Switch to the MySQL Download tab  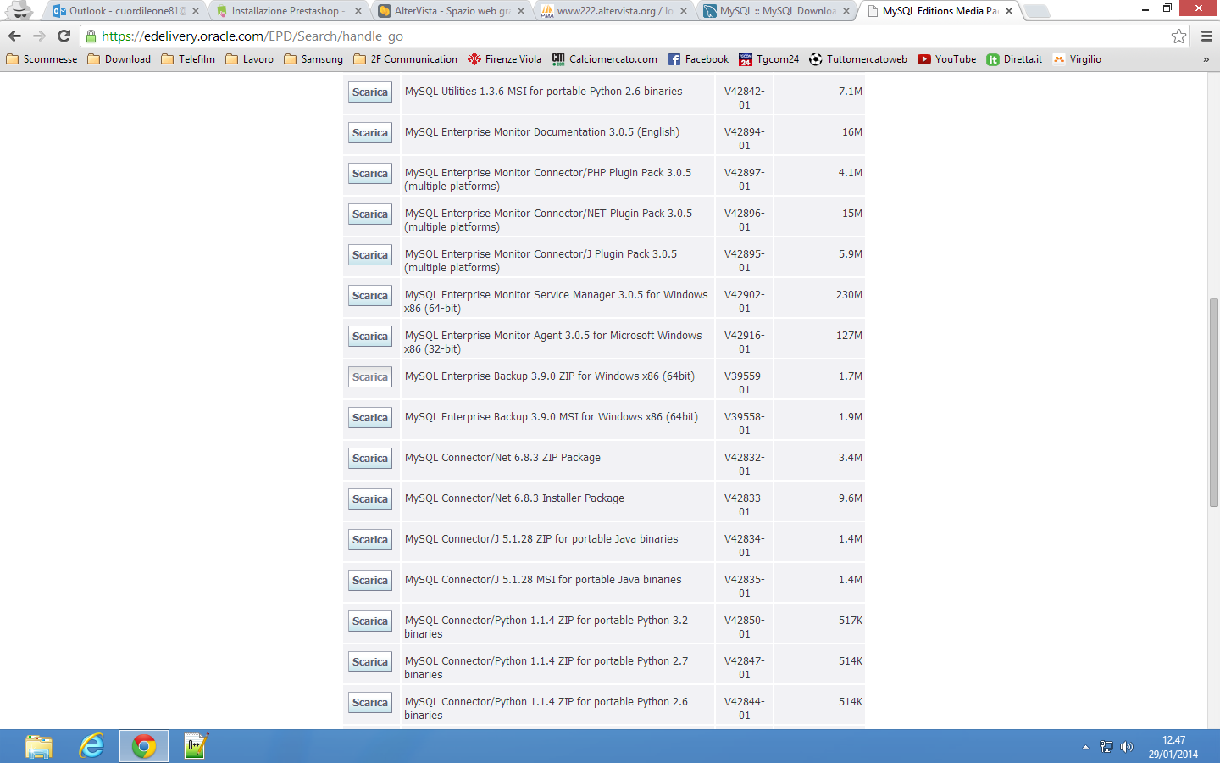click(x=774, y=11)
